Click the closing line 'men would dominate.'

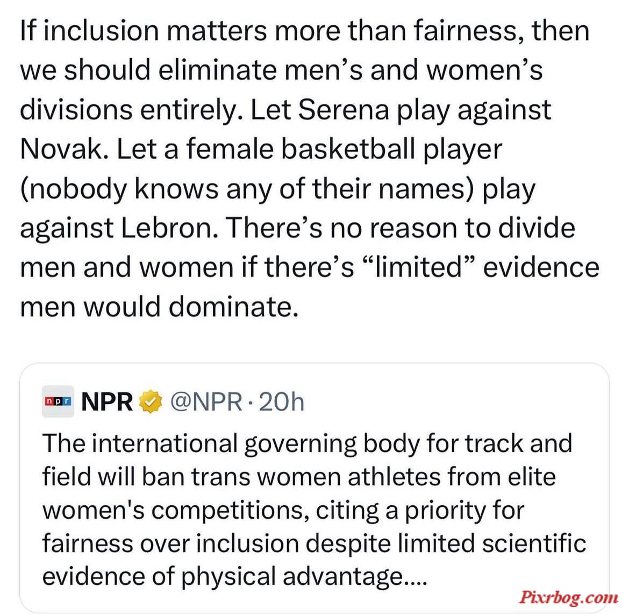coord(160,307)
